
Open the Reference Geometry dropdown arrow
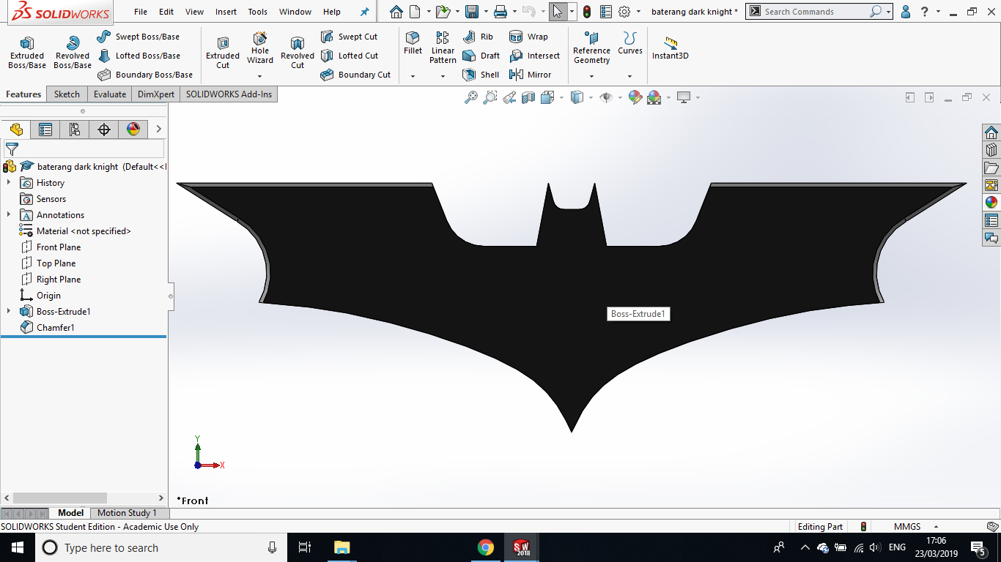pos(591,76)
